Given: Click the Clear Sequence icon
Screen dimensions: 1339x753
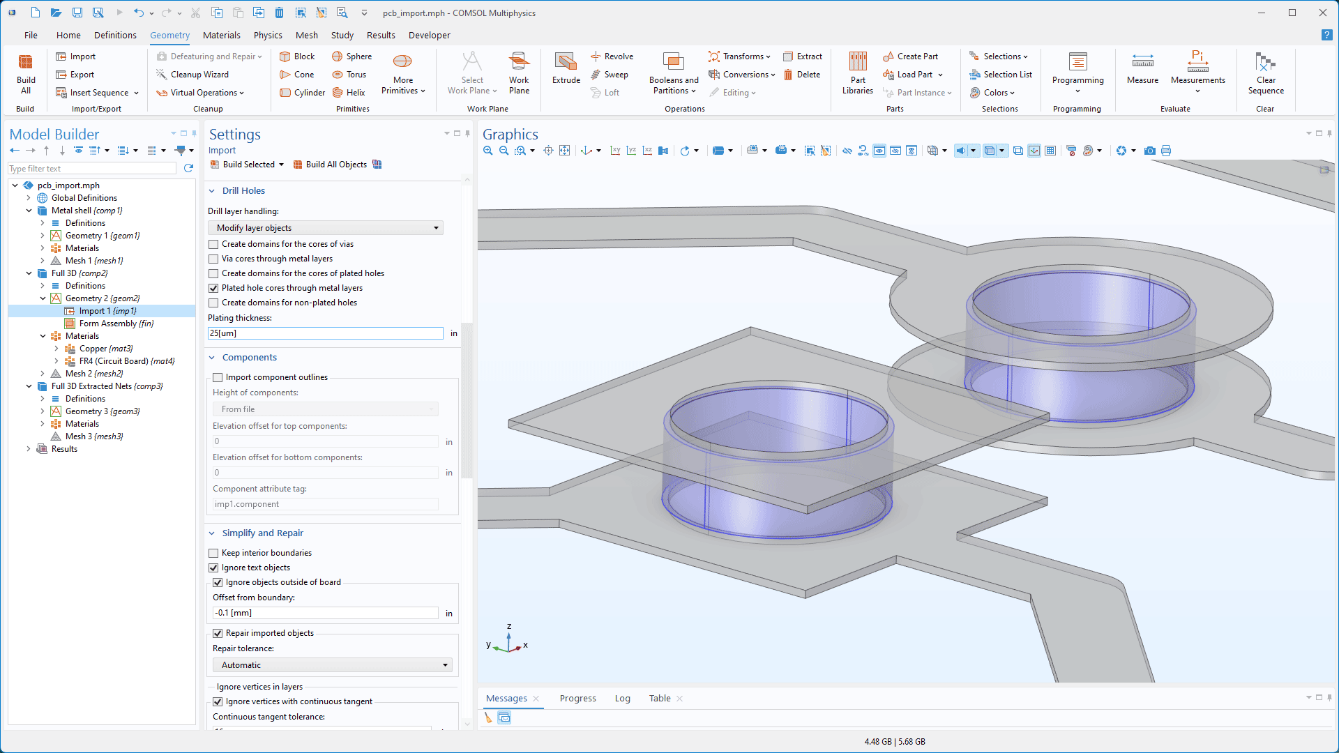Looking at the screenshot, I should coord(1266,73).
